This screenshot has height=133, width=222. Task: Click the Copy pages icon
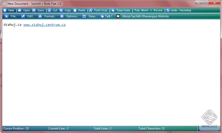click(x=61, y=10)
